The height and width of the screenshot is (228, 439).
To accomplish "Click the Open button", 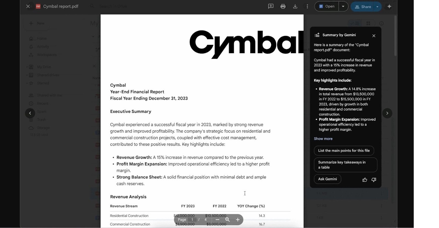I will pyautogui.click(x=327, y=6).
